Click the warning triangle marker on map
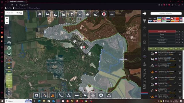This screenshot has width=184, height=103. (123, 62)
